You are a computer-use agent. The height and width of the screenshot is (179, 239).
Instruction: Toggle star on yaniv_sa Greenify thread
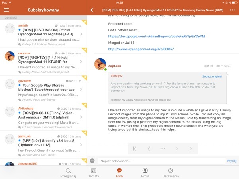tap(84, 133)
